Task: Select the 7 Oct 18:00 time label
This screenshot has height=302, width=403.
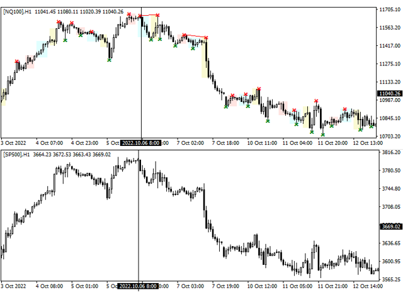Action: pyautogui.click(x=225, y=143)
